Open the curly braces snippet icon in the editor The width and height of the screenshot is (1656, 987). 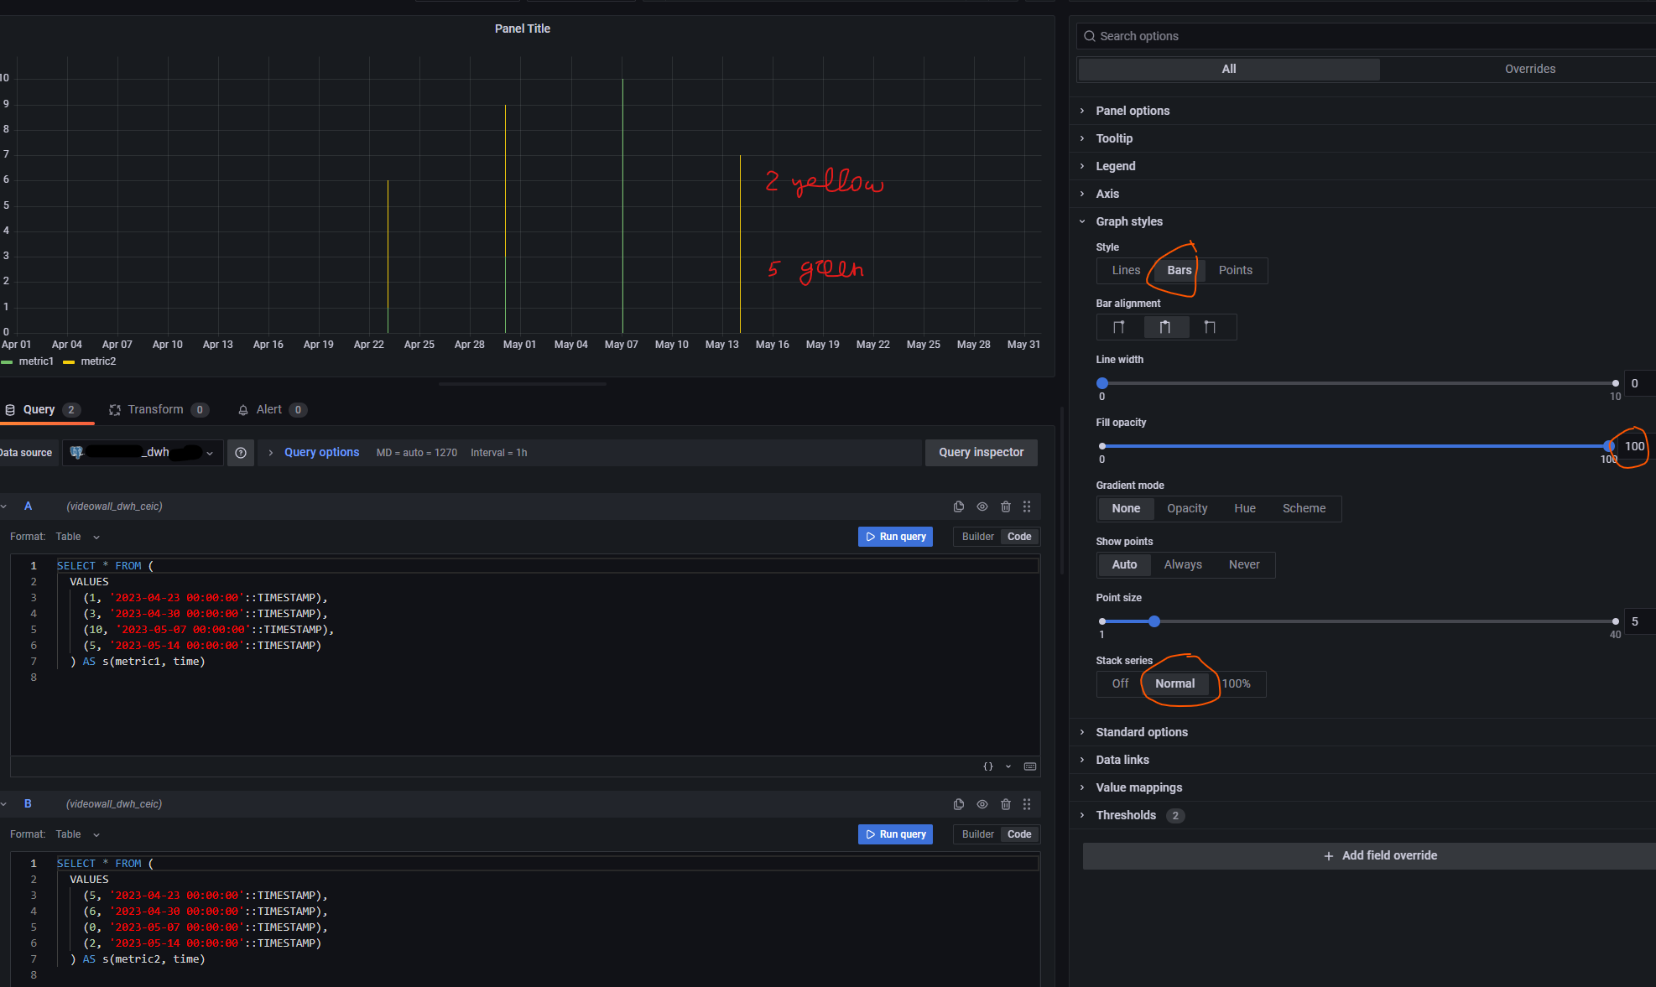click(x=987, y=766)
